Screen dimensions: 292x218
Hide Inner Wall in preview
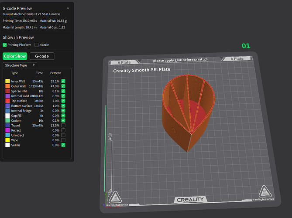[63, 81]
